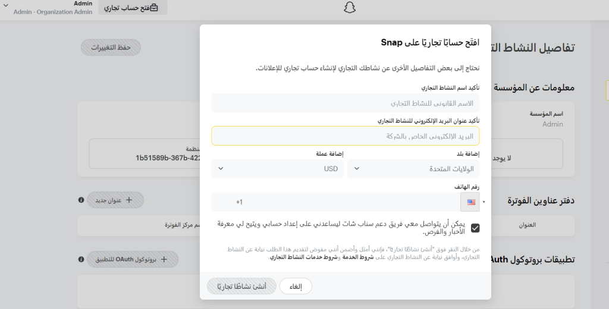Viewport: 609px width, 309px height.
Task: Uncheck the Snapchat support contact checkbox
Action: point(475,228)
